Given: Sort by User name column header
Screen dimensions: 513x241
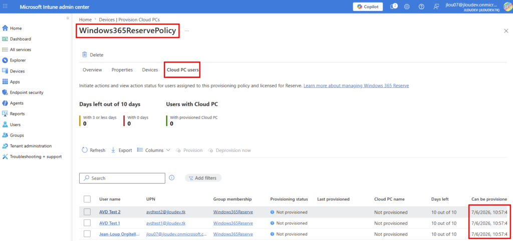Looking at the screenshot, I should point(110,199).
